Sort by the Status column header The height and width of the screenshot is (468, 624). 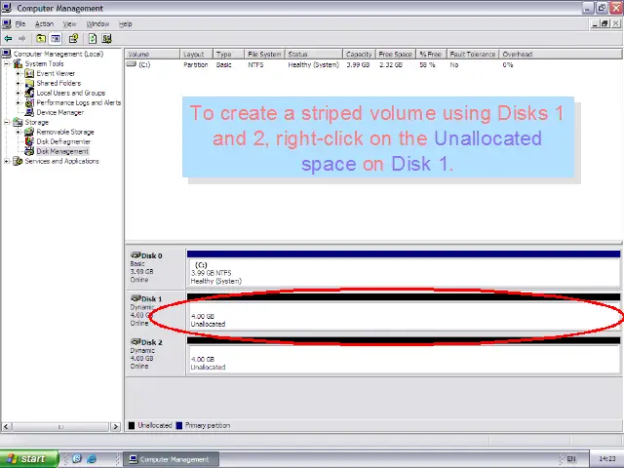coord(314,55)
